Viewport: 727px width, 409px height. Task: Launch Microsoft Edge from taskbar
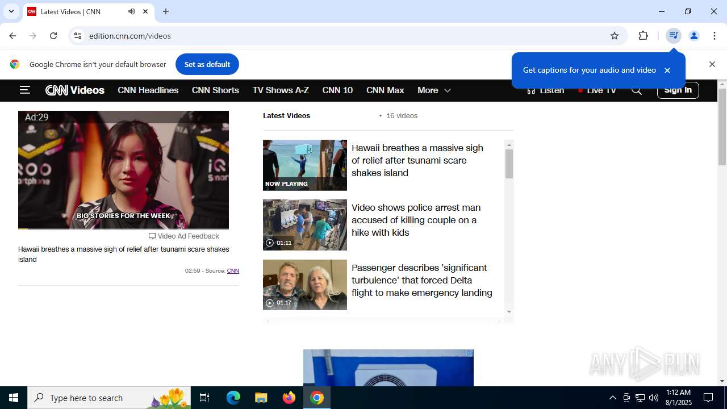click(233, 398)
